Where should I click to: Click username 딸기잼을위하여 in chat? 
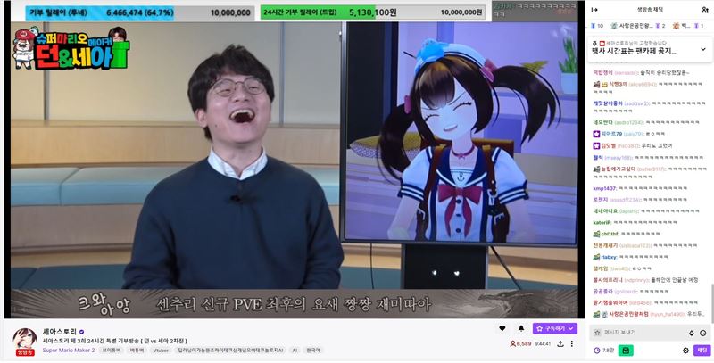point(610,302)
